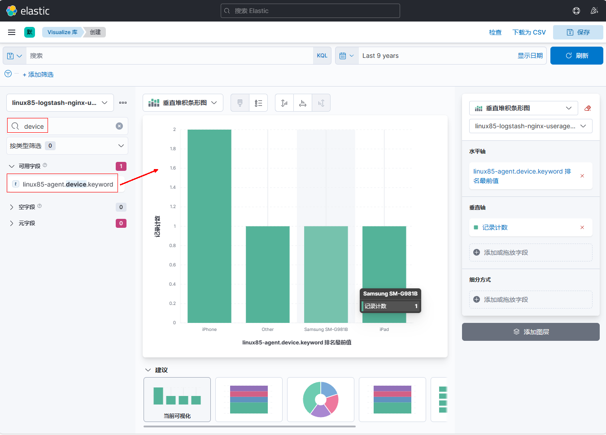Open the hamburger navigation menu
Screen dimensions: 606x435
point(12,32)
